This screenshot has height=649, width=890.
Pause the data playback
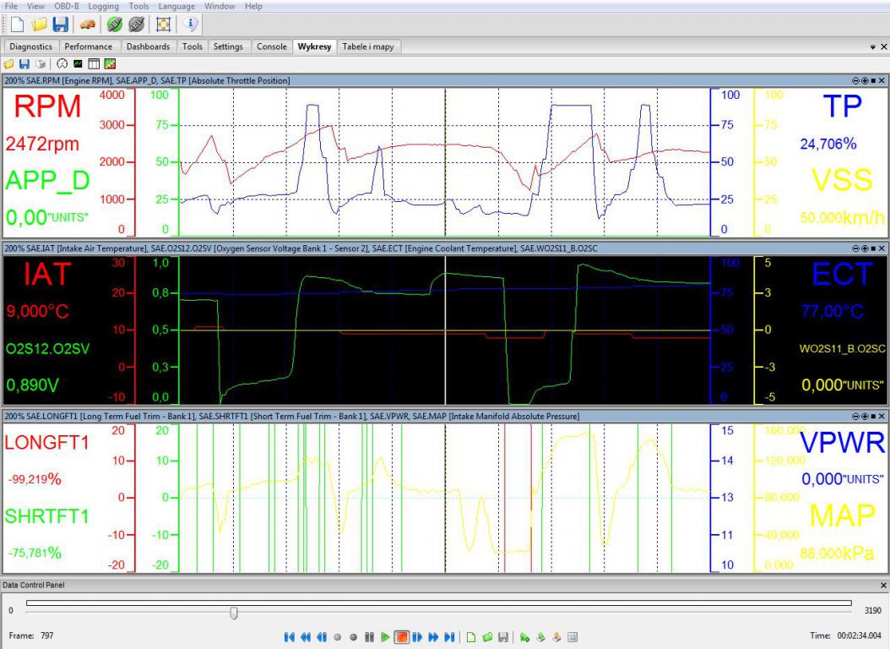click(x=369, y=636)
